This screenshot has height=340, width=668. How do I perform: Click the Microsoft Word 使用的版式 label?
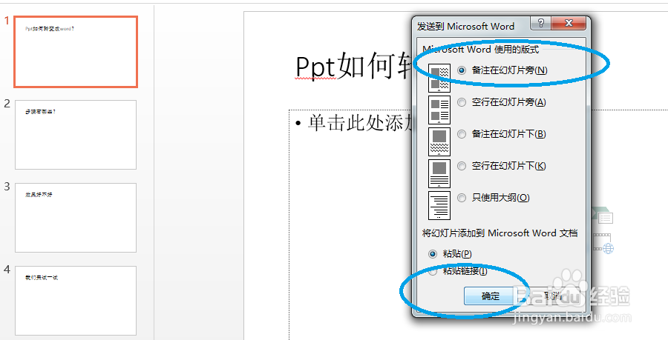click(480, 50)
